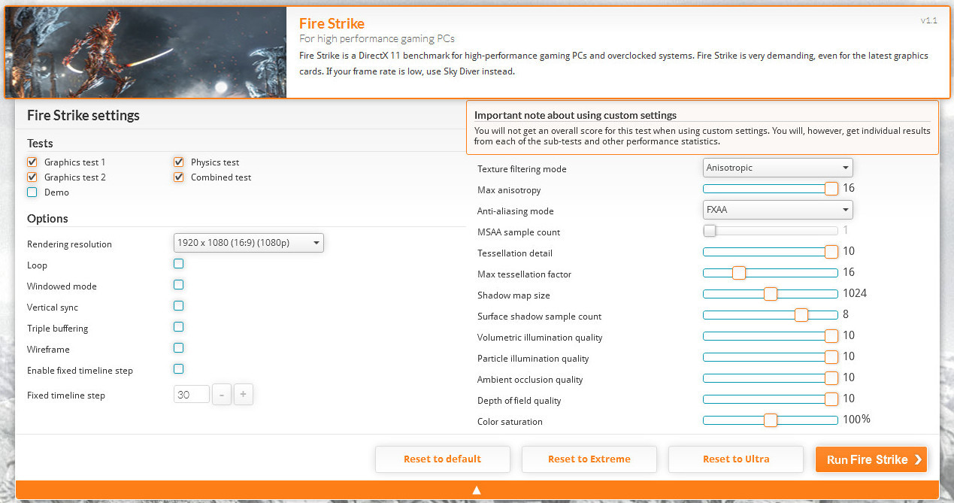
Task: Click the Important note about custom settings heading
Action: click(x=576, y=115)
